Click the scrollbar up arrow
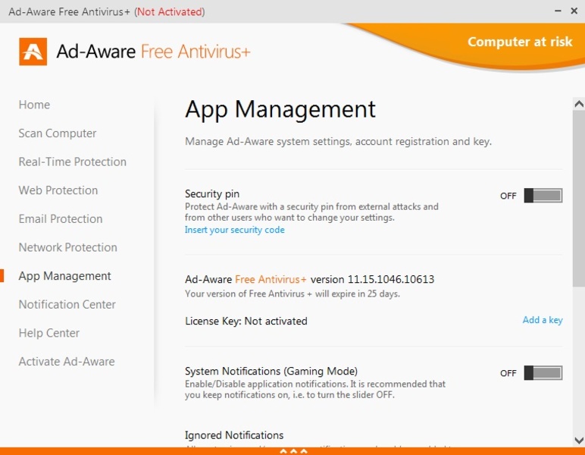Screen dimensions: 585x455 click(579, 104)
